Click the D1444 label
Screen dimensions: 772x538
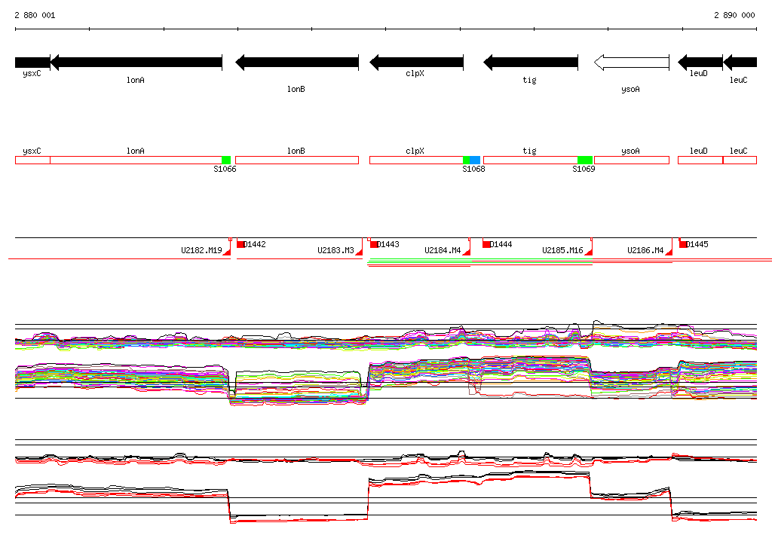pyautogui.click(x=501, y=244)
